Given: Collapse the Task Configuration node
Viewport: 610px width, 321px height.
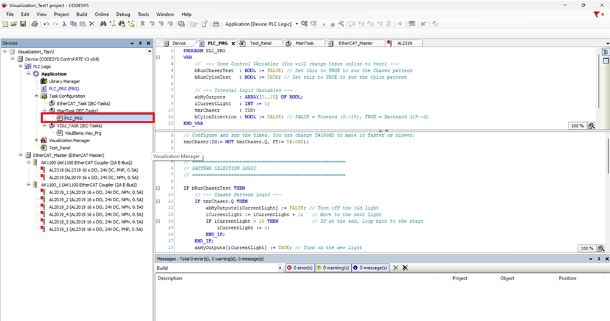Looking at the screenshot, I should [x=37, y=96].
